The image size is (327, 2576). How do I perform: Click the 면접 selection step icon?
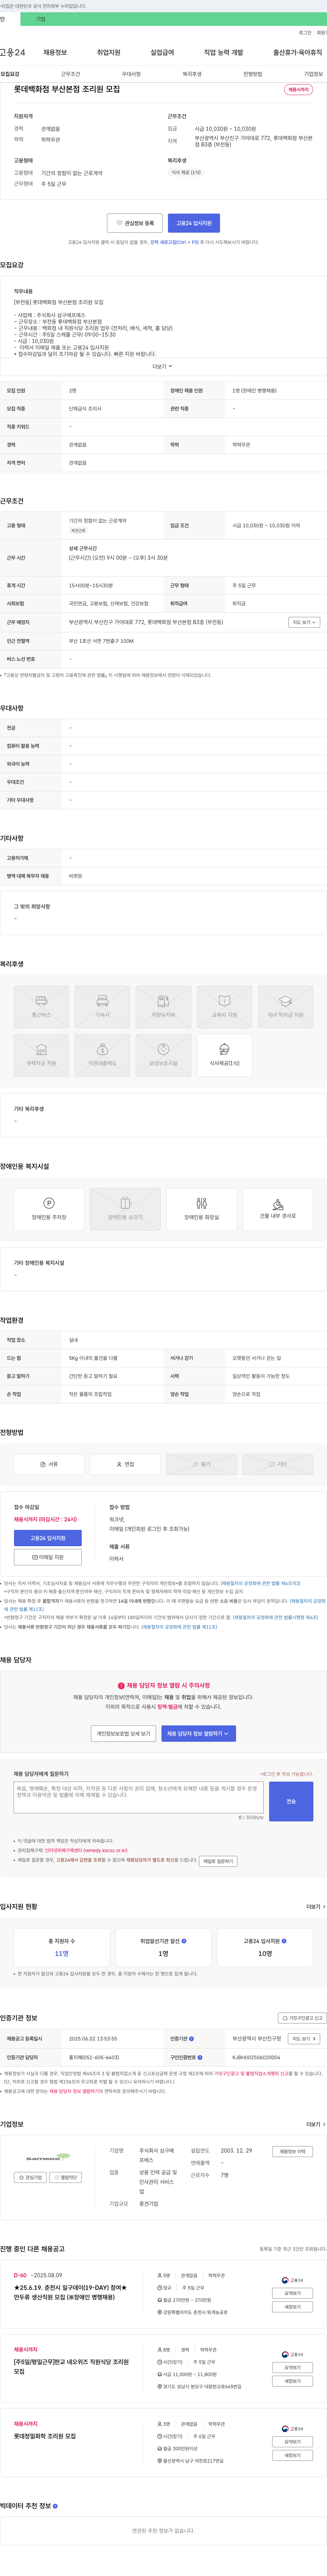click(125, 1464)
